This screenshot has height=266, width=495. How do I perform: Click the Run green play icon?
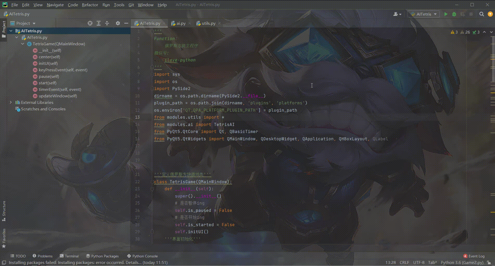pyautogui.click(x=446, y=14)
